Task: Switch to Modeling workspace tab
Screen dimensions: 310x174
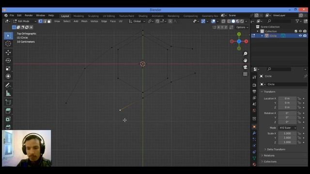Action: tap(78, 16)
